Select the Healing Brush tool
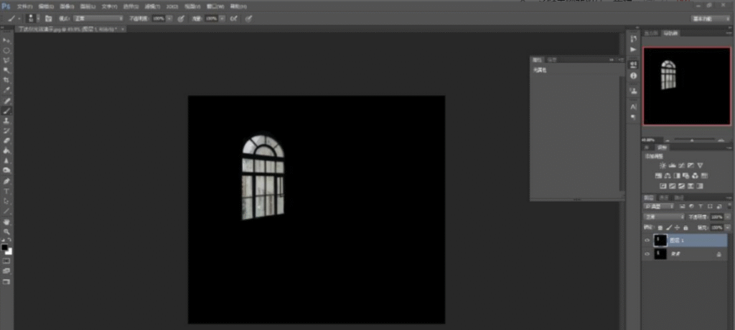The width and height of the screenshot is (735, 330). 6,100
